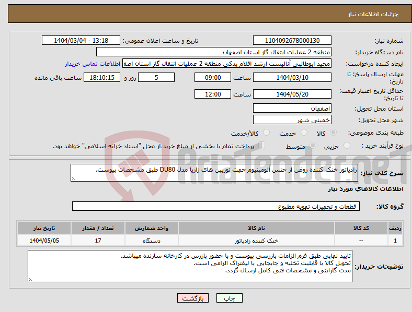Click the نام کالا column header
Screen dimensions: 412x312
pos(256,228)
